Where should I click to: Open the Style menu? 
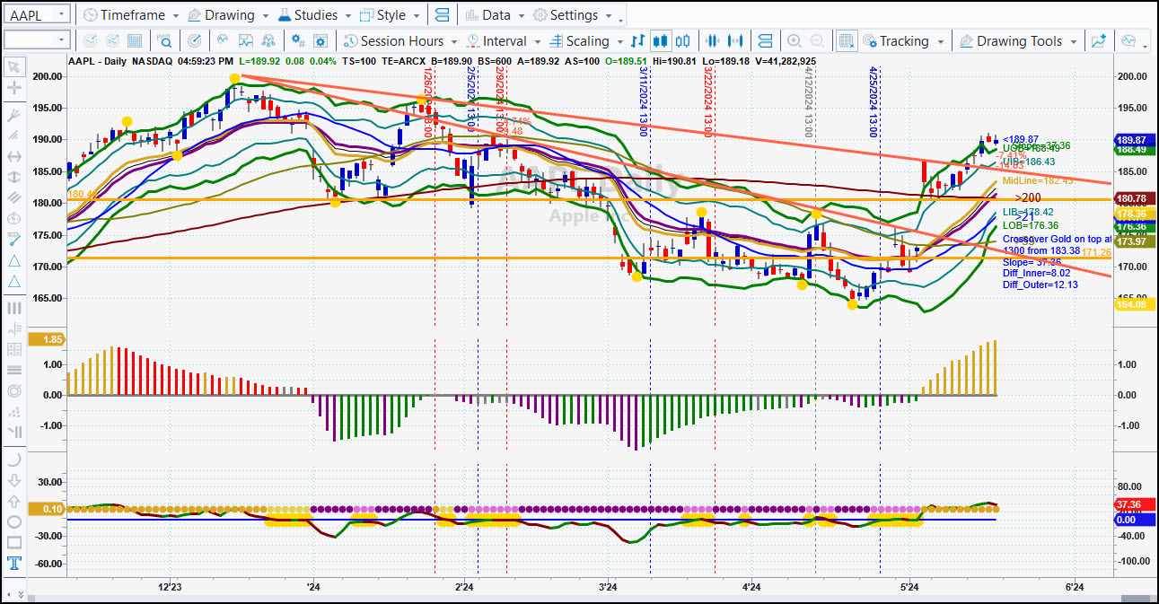click(390, 15)
